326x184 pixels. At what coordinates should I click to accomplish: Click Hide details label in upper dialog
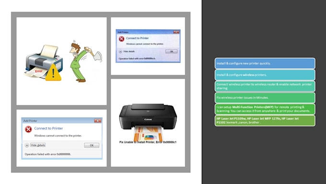tap(129, 51)
